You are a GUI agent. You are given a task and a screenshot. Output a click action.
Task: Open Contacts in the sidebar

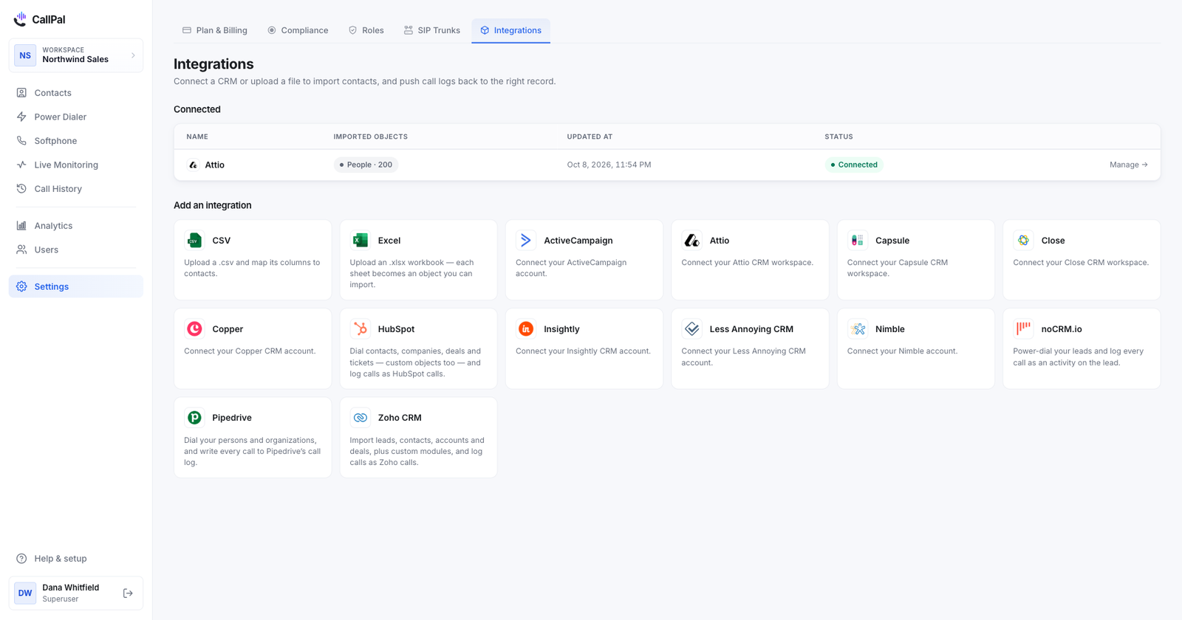[x=76, y=93]
